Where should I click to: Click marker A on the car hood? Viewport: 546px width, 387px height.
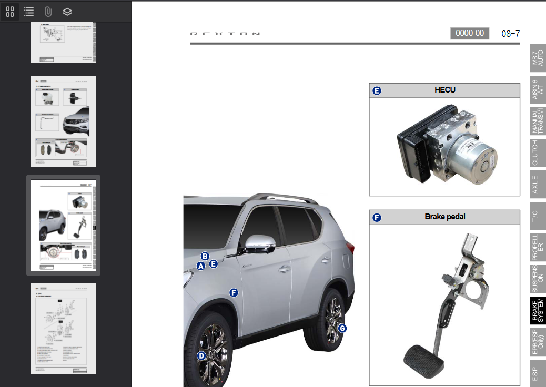pyautogui.click(x=201, y=266)
